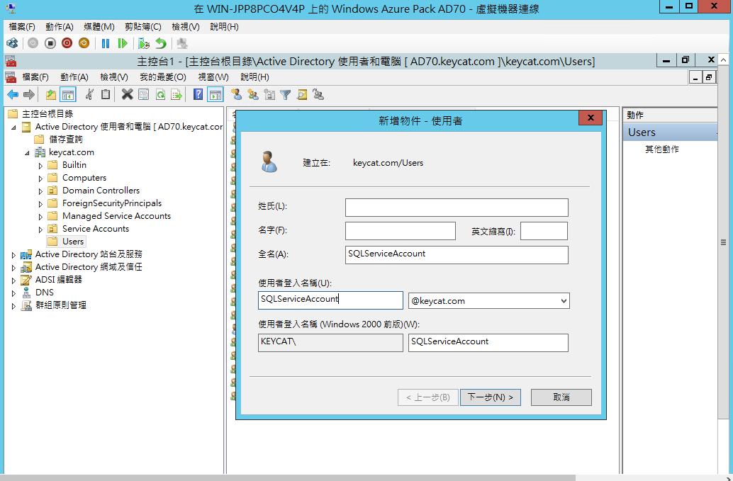Open the console 視窗(W) menu
The height and width of the screenshot is (481, 733).
pyautogui.click(x=213, y=77)
